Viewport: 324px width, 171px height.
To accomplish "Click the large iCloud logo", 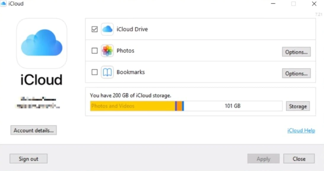I will (41, 43).
